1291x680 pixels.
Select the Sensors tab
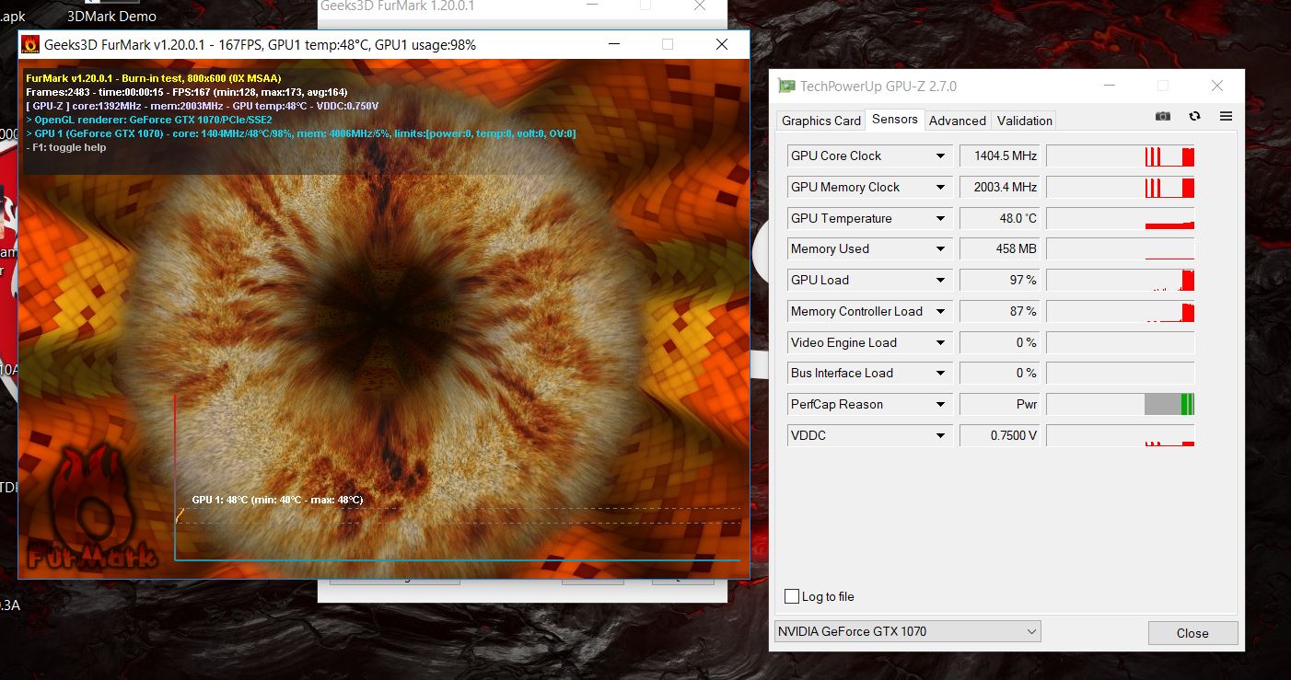(x=894, y=120)
